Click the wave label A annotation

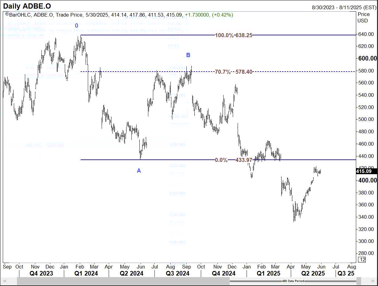point(139,171)
